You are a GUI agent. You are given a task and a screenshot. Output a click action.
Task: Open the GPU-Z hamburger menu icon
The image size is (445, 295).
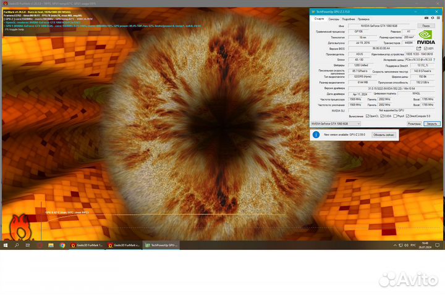437,19
